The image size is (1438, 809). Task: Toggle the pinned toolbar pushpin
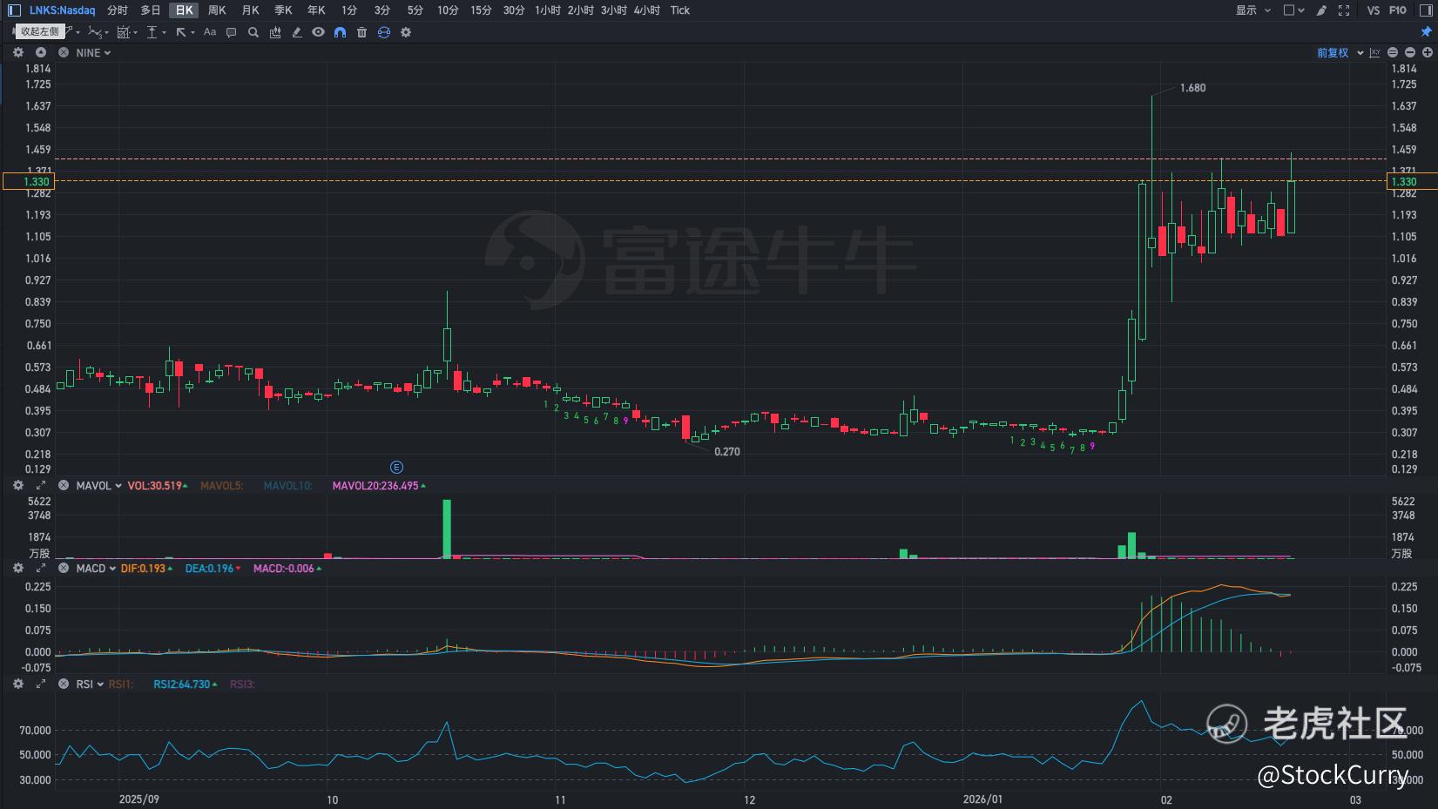(1427, 32)
